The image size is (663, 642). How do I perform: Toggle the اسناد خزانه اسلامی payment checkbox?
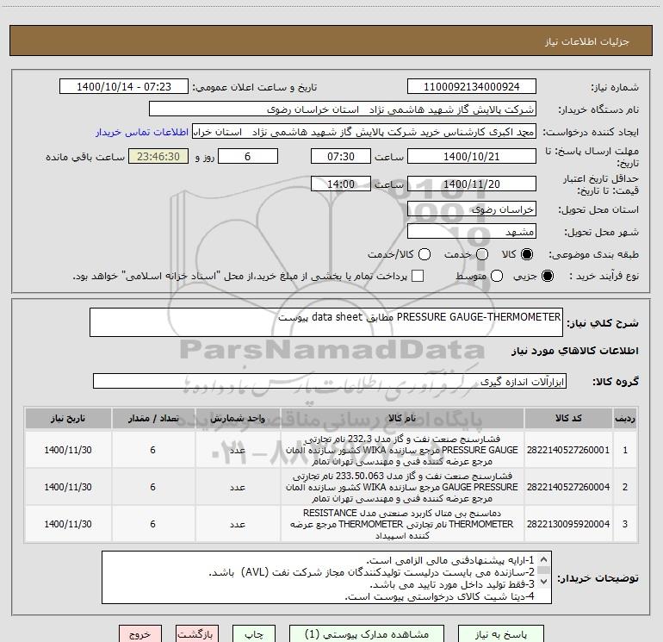click(x=418, y=276)
